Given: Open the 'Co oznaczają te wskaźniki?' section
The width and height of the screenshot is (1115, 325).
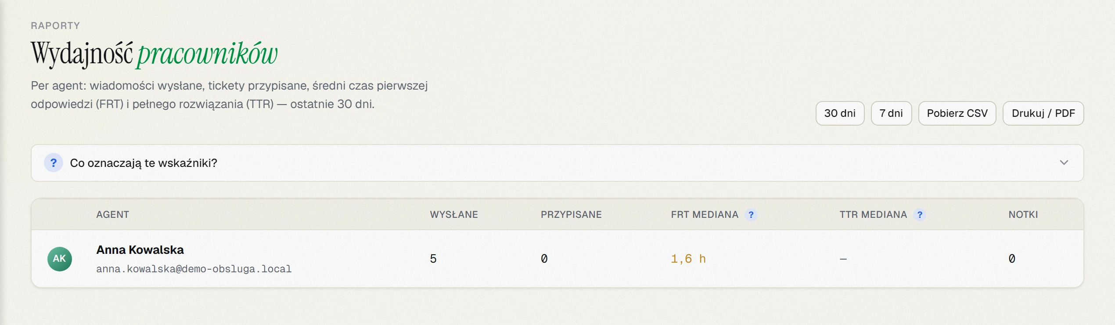Looking at the screenshot, I should (x=557, y=163).
